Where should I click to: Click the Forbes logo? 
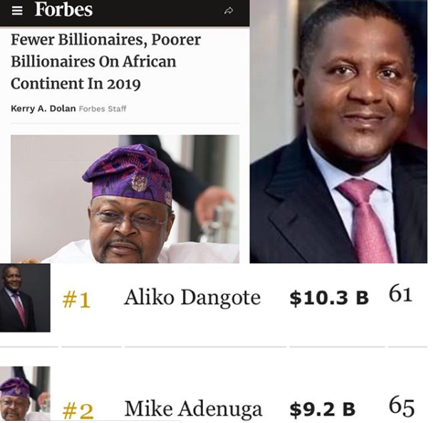[x=63, y=10]
